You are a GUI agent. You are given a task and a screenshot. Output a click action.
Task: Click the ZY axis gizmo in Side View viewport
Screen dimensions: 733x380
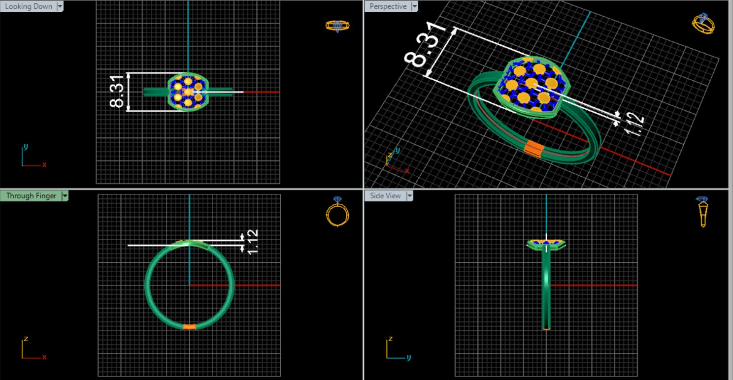click(x=396, y=349)
